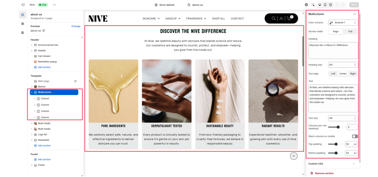The image size is (378, 177).
Task: Open the three-dot menu next to Multicolumn title
Action: pos(355,14)
